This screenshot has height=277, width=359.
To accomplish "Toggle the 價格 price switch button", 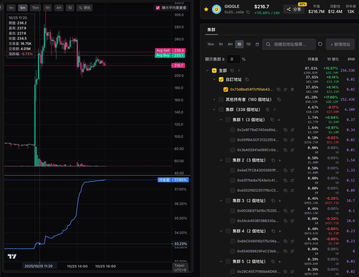I will tap(85, 8).
